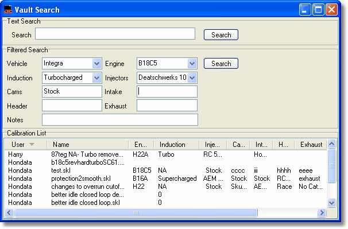Click the Vault Search title bar app icon
The width and height of the screenshot is (348, 229).
8,10
